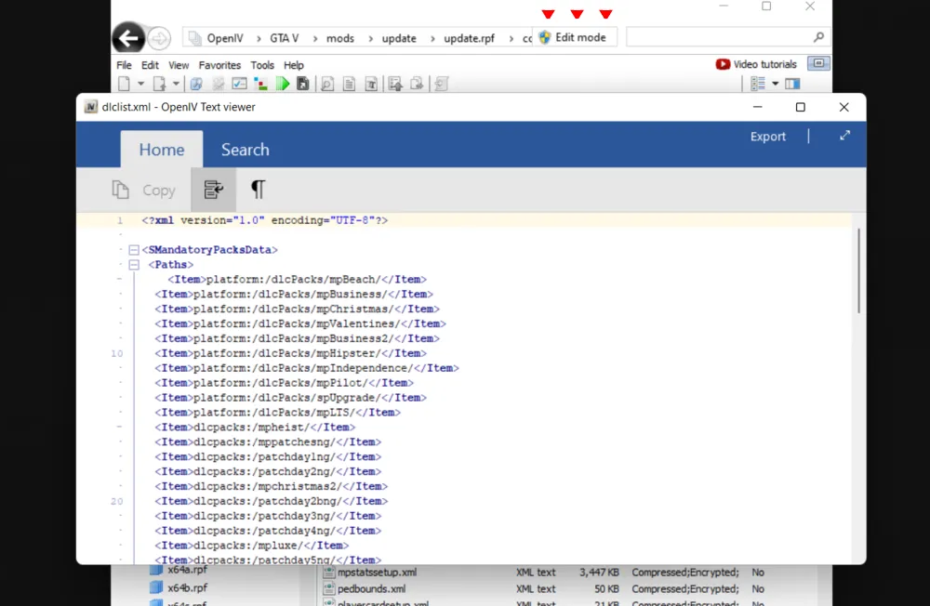Open the Tools menu

[262, 65]
